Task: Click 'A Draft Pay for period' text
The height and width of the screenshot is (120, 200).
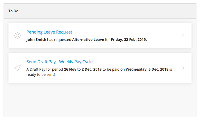Action: point(45,69)
